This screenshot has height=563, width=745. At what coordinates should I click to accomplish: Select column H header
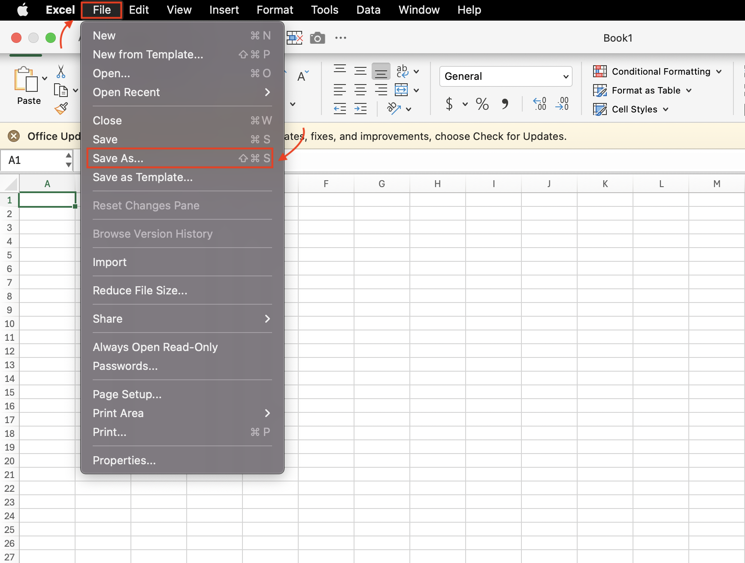[437, 184]
